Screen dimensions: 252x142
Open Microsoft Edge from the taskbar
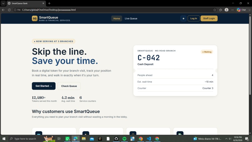tap(75, 139)
